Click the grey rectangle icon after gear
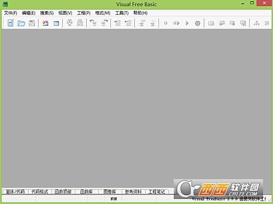Viewport: 273px width, 204px height. click(211, 23)
